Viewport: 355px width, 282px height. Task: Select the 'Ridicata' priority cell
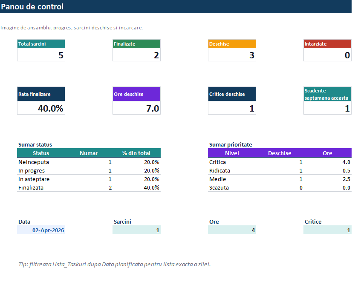click(x=232, y=170)
